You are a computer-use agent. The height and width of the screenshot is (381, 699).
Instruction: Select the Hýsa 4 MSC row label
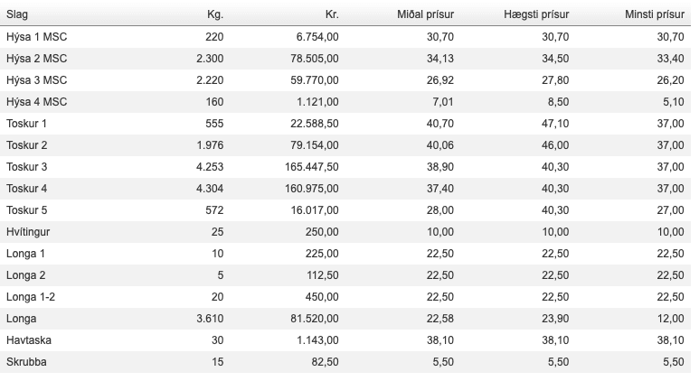(x=37, y=101)
